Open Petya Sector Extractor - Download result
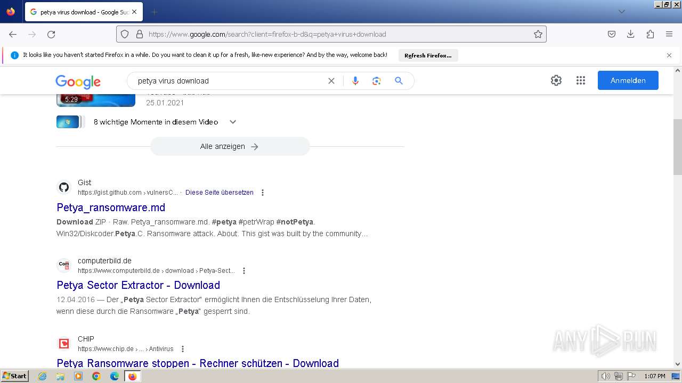The image size is (682, 383). tap(139, 285)
